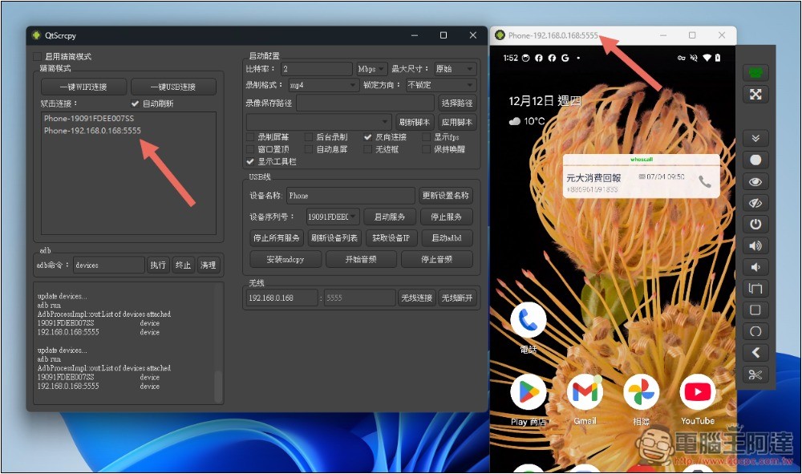Tap the call icon in Whoscall popup
The width and height of the screenshot is (802, 474).
[705, 181]
